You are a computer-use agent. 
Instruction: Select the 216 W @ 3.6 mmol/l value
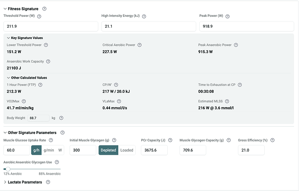(216, 108)
